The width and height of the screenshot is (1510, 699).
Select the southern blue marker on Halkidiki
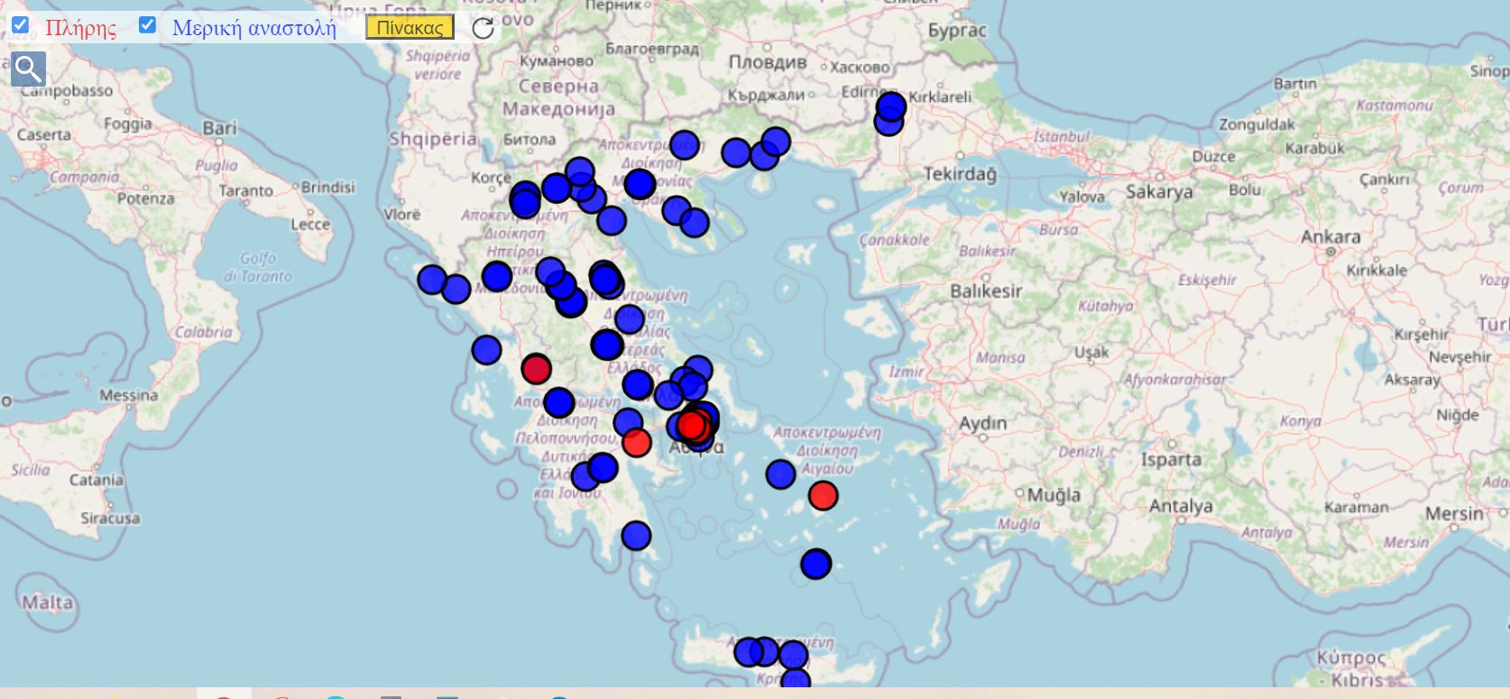(x=695, y=222)
